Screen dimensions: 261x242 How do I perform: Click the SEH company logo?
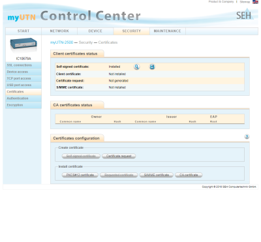[245, 14]
